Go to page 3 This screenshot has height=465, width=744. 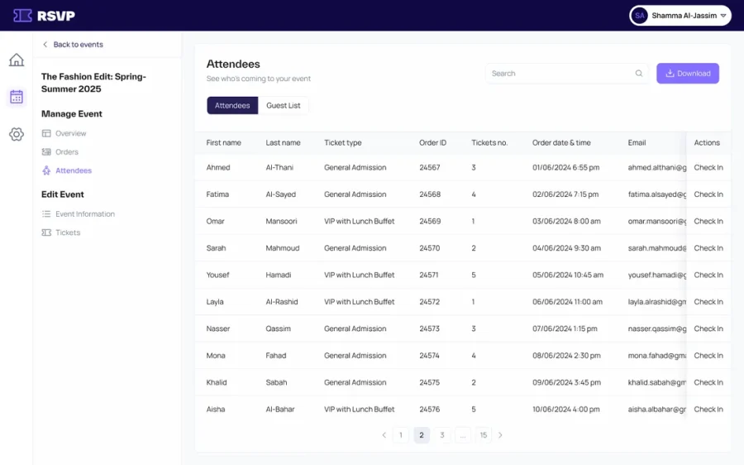[442, 435]
